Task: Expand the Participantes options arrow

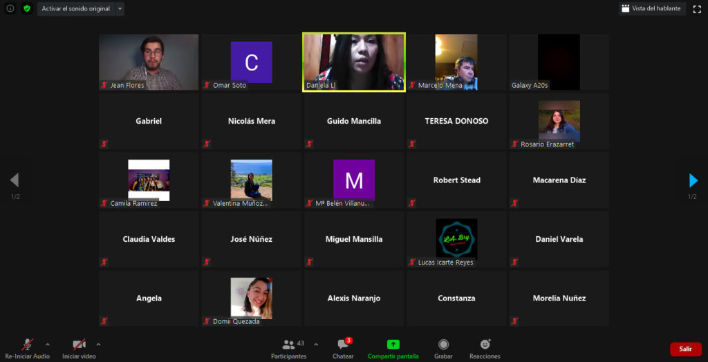Action: click(x=316, y=344)
